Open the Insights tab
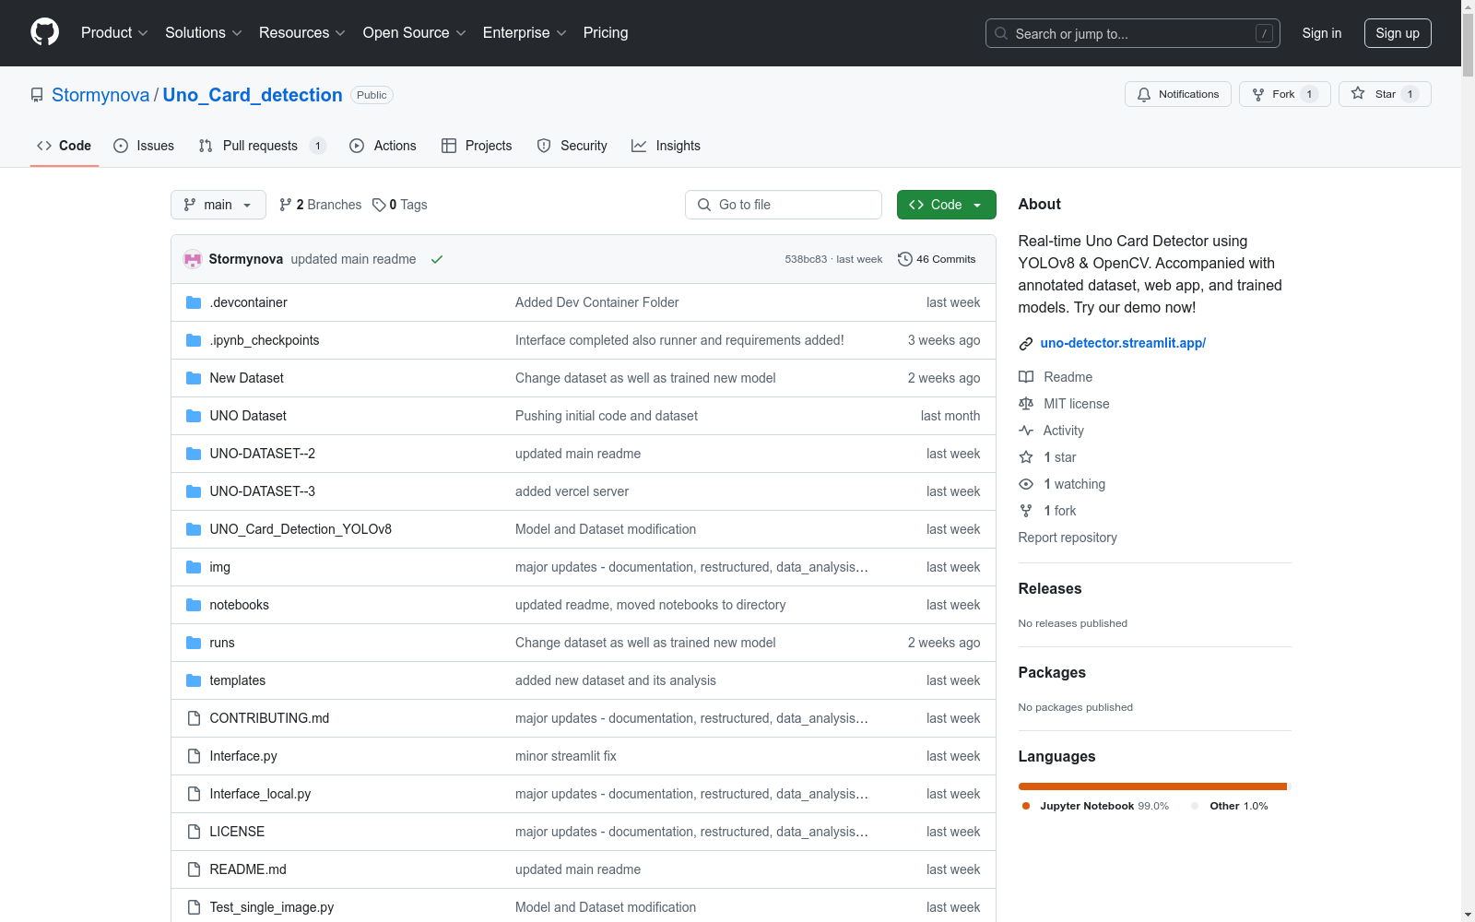This screenshot has height=922, width=1475. [x=666, y=146]
